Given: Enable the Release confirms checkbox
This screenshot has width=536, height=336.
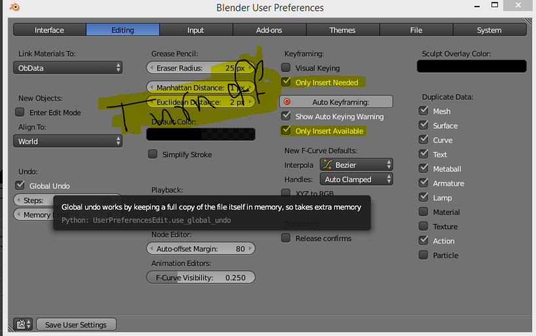Looking at the screenshot, I should (x=286, y=238).
